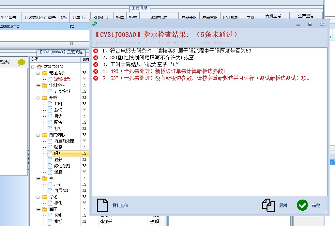Select the 冲孔 tree step
This screenshot has height=226, width=335.
tap(58, 184)
